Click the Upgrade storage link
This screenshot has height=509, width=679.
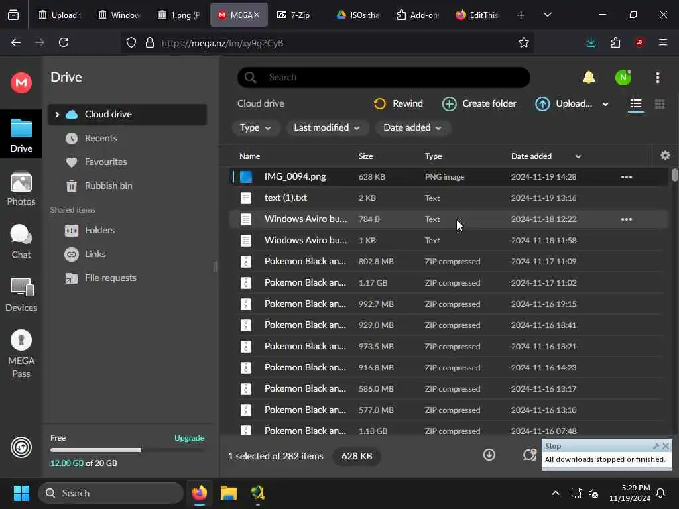click(189, 437)
